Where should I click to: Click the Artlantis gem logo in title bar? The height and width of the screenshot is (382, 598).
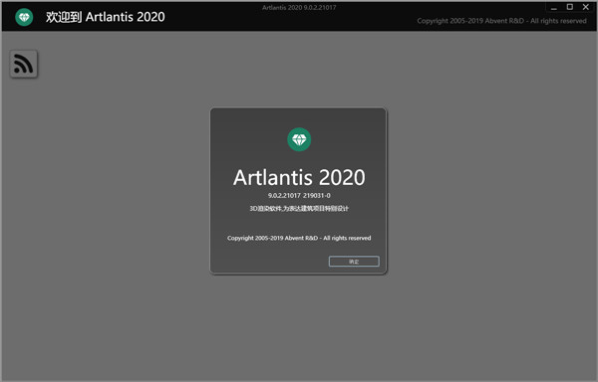pos(24,17)
